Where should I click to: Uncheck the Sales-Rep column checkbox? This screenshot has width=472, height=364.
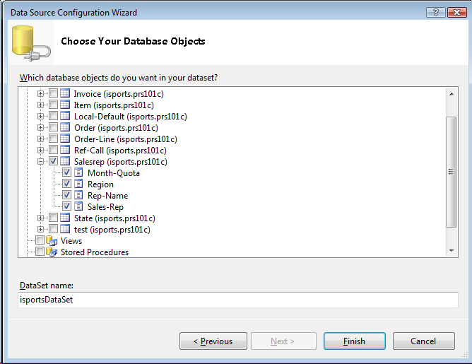[x=66, y=207]
